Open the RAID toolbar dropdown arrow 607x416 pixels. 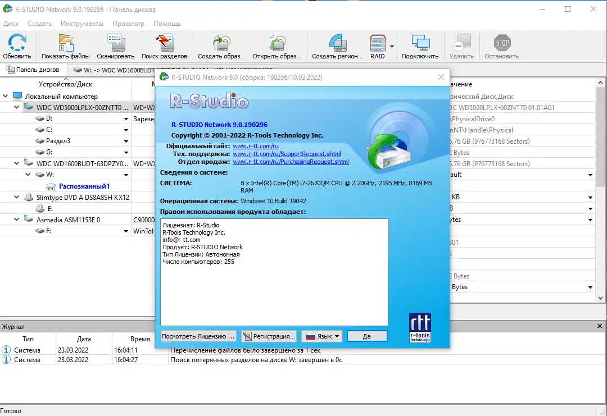[x=392, y=47]
